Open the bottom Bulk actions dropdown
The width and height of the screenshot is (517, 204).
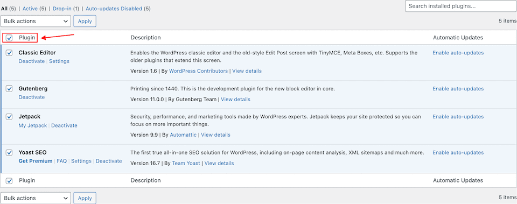tap(36, 198)
